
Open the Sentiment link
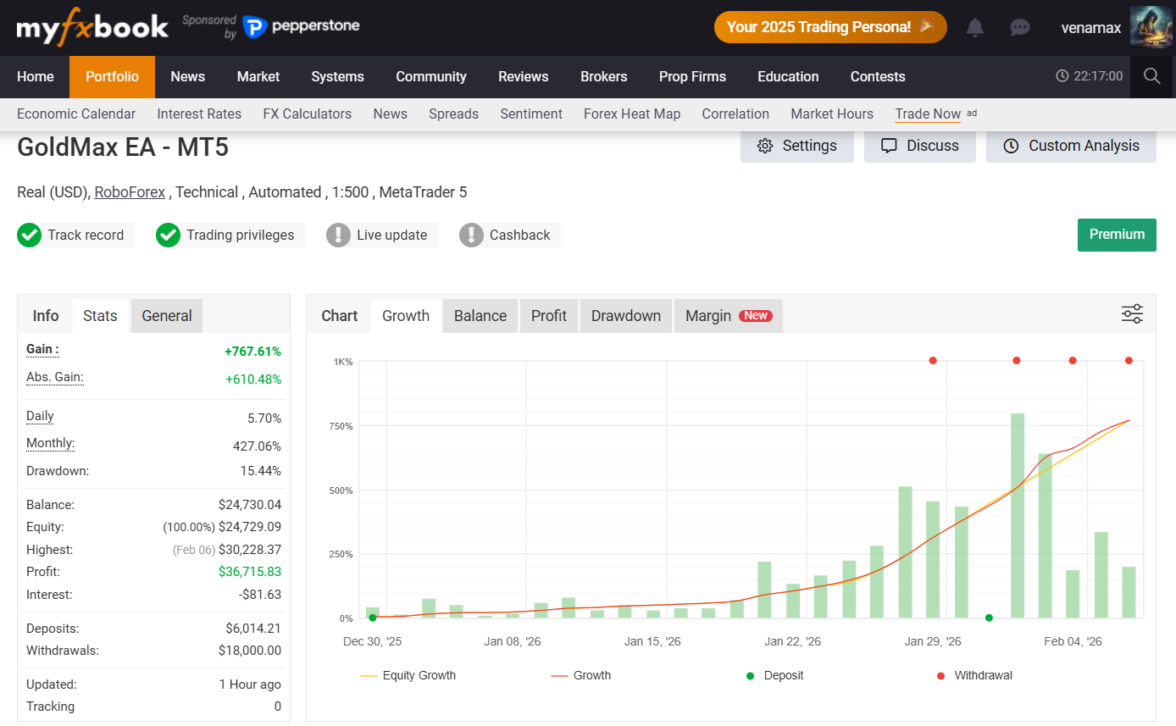pyautogui.click(x=531, y=114)
